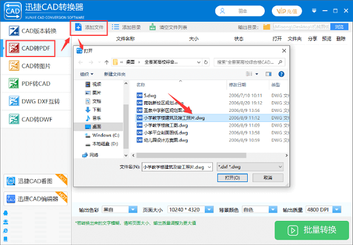353x245 pixels.
Task: Open the view options dropdown arrow
Action: point(257,74)
